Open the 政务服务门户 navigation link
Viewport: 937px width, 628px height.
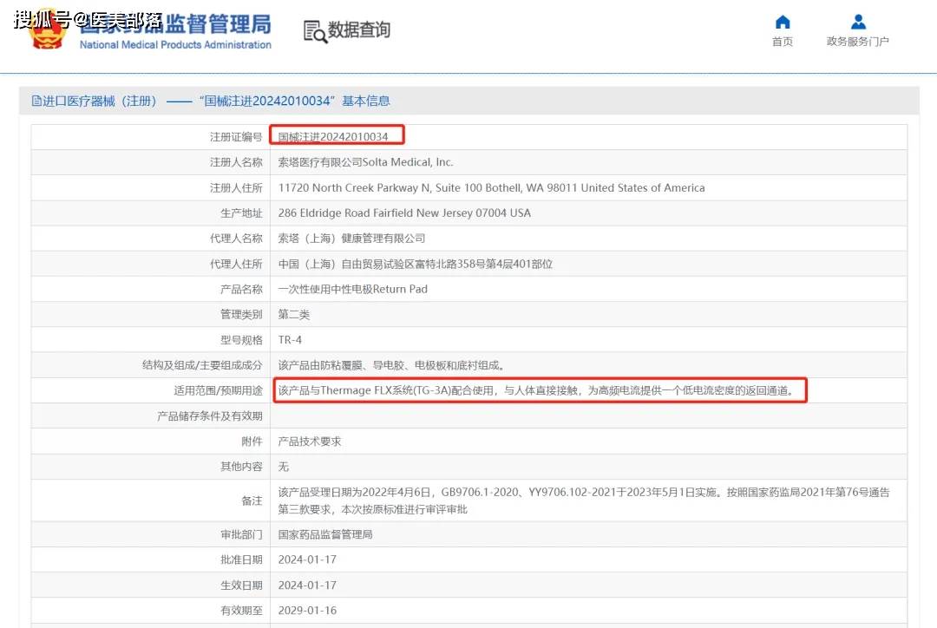tap(857, 42)
